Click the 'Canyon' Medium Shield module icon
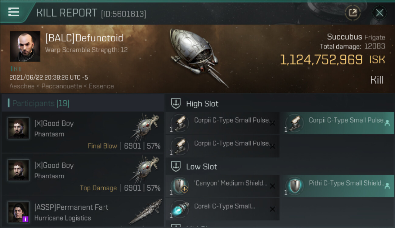Viewport: 395px width, 228px height. click(180, 186)
